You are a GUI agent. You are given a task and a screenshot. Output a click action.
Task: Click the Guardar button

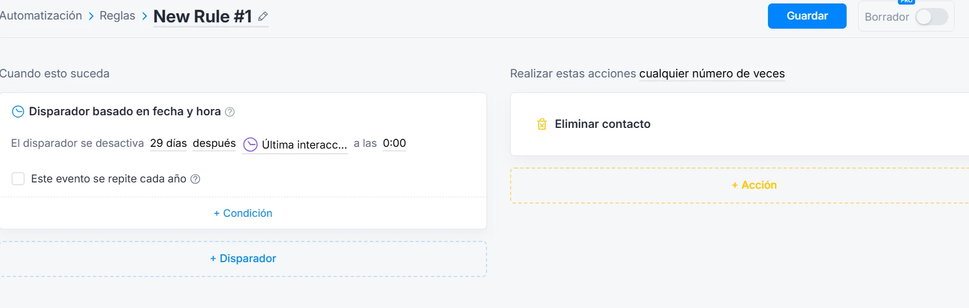coord(807,16)
